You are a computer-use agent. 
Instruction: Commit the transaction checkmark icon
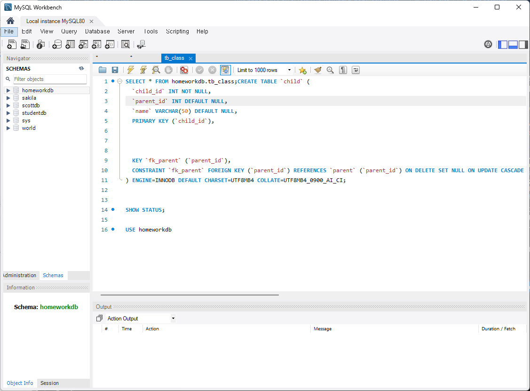tap(200, 70)
